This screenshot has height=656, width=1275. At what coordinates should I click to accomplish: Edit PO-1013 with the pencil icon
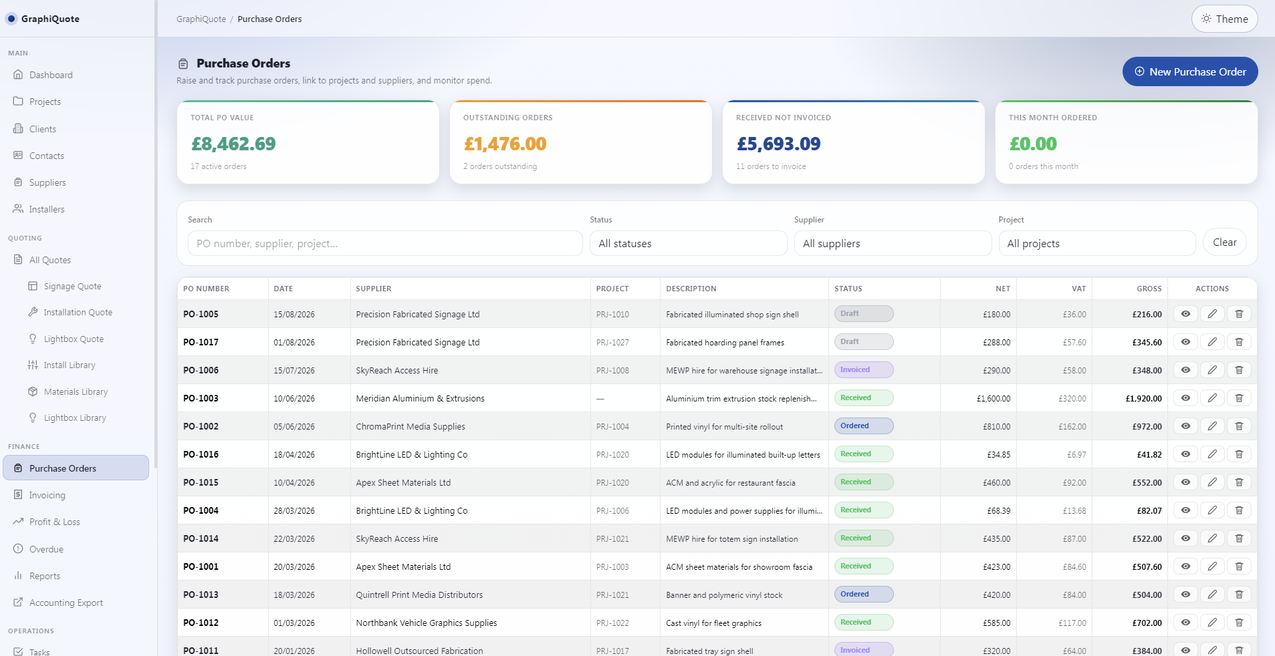(1212, 595)
